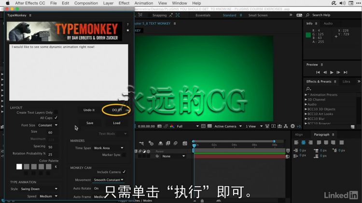Select the Essentials workspace

(x=203, y=15)
